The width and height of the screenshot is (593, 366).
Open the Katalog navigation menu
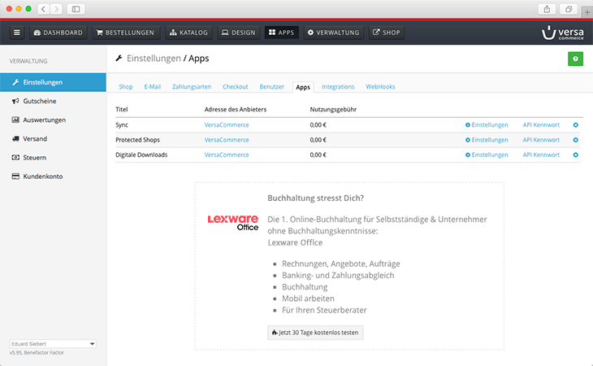click(188, 33)
